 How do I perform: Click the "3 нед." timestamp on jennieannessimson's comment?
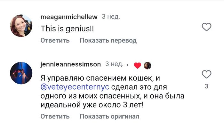[114, 64]
